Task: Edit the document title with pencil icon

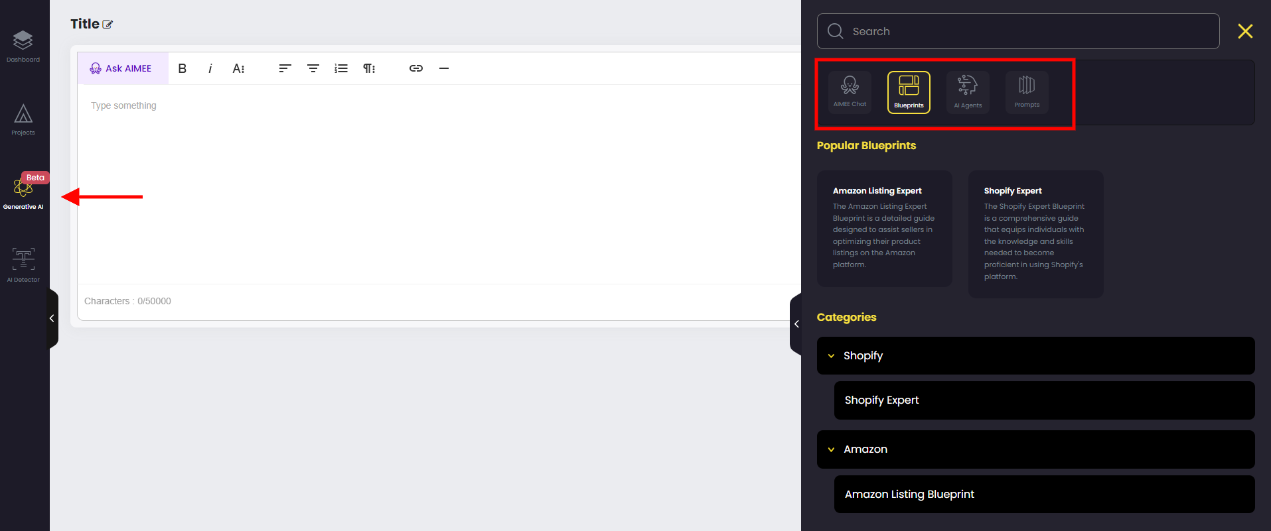Action: point(108,25)
